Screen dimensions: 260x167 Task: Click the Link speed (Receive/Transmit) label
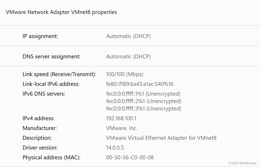pos(59,74)
